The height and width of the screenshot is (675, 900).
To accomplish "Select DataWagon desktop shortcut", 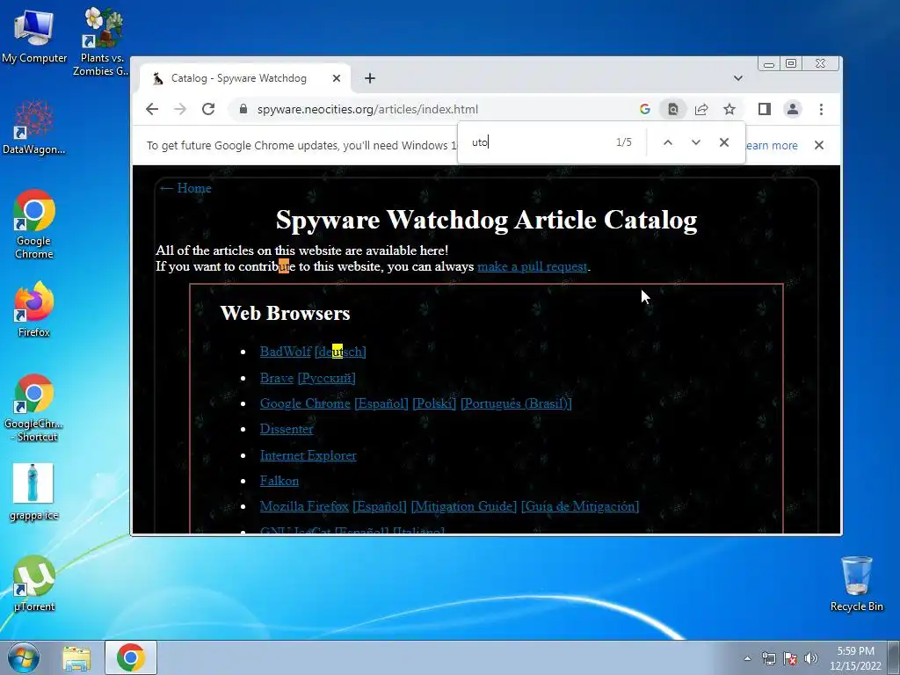I will pyautogui.click(x=34, y=127).
